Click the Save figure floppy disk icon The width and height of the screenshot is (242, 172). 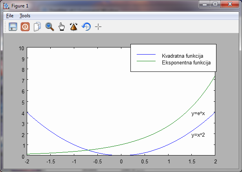[13, 27]
